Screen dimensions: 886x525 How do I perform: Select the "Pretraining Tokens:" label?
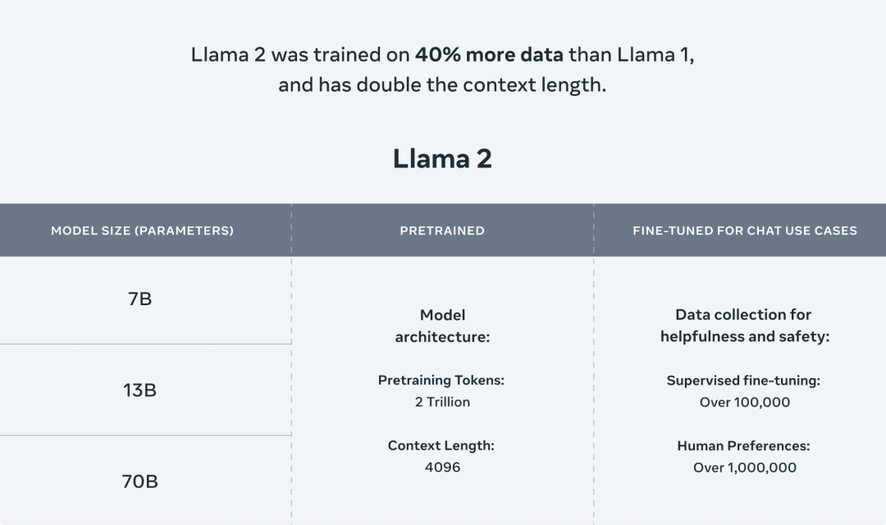(x=441, y=381)
